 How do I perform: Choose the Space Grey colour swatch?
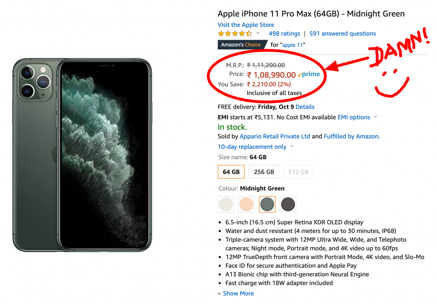click(x=288, y=204)
